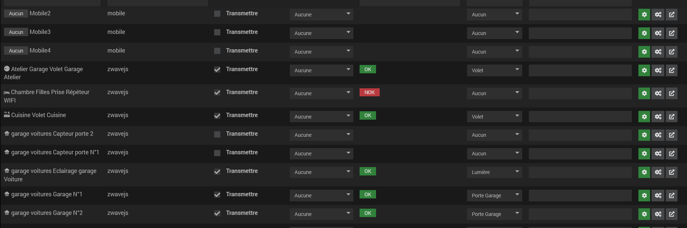
Task: Click the text field in Mobile4 row
Action: click(580, 52)
